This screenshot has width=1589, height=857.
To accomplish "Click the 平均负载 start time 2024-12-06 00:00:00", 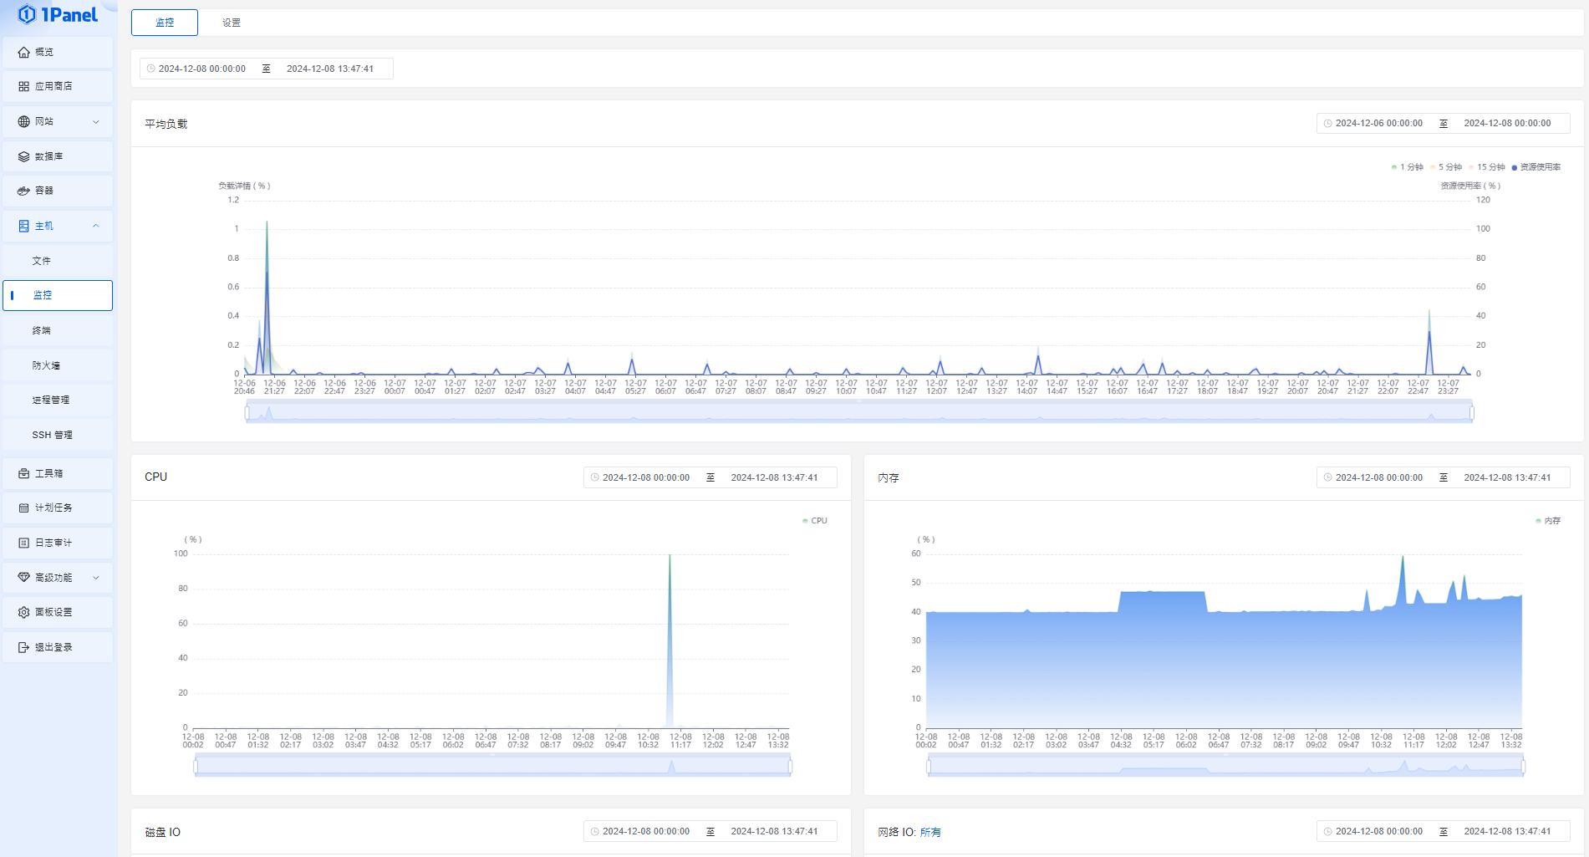I will (1379, 123).
